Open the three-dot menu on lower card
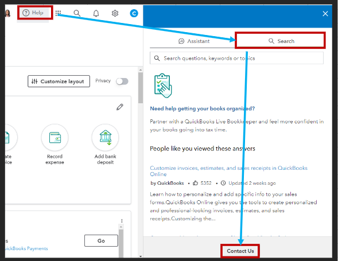The width and height of the screenshot is (338, 261). (122, 221)
